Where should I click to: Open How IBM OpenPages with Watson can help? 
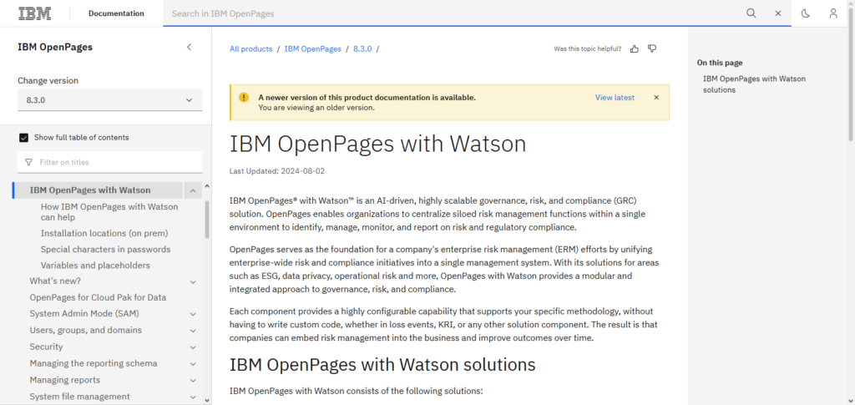click(x=109, y=212)
